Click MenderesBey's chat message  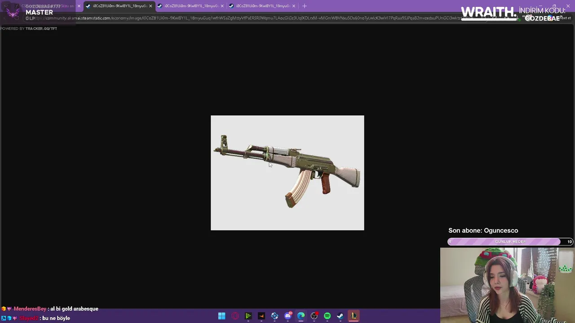(56, 309)
